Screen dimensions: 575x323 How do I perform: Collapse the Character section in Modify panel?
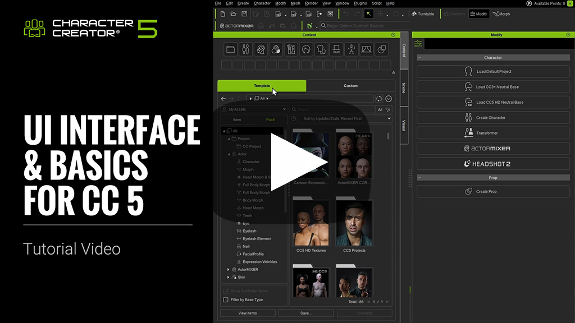[x=419, y=58]
